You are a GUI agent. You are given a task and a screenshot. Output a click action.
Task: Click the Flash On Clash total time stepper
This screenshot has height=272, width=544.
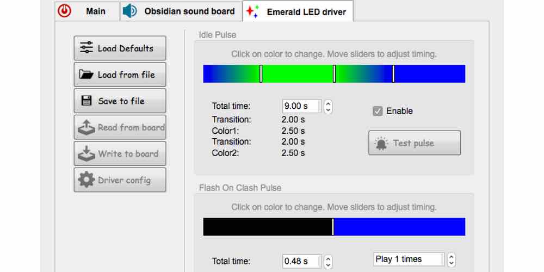click(328, 261)
